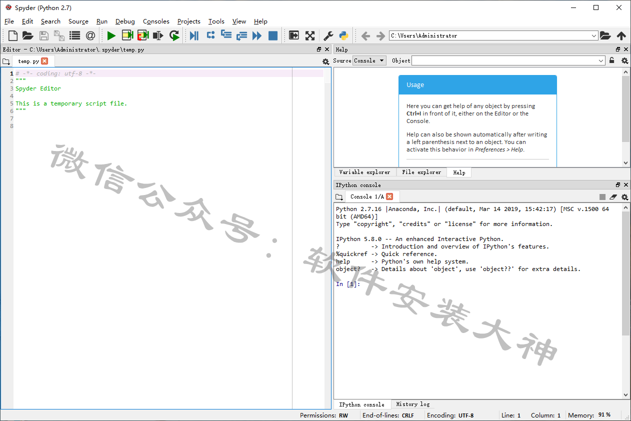This screenshot has height=421, width=631.
Task: Click the IPython In [1]: prompt line
Action: [x=348, y=284]
